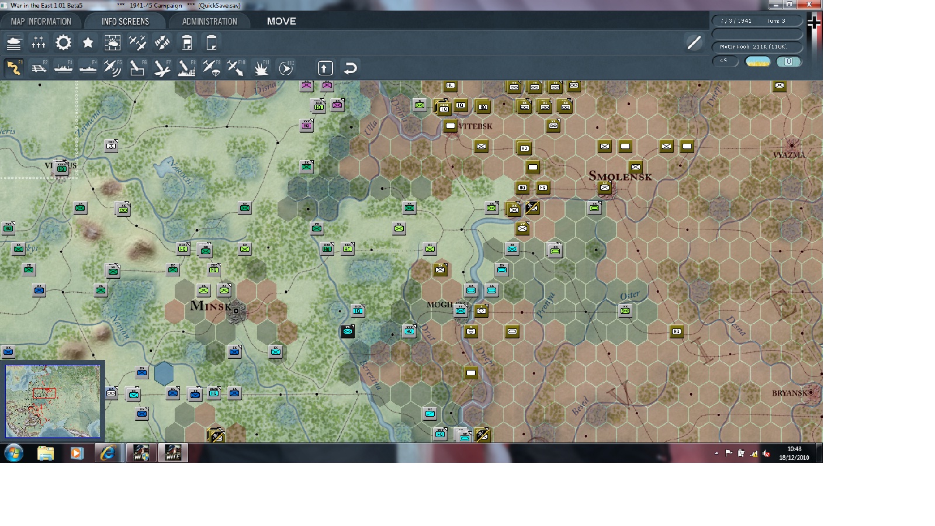
Task: Open the losses screen with grave crosses
Action: (x=39, y=43)
